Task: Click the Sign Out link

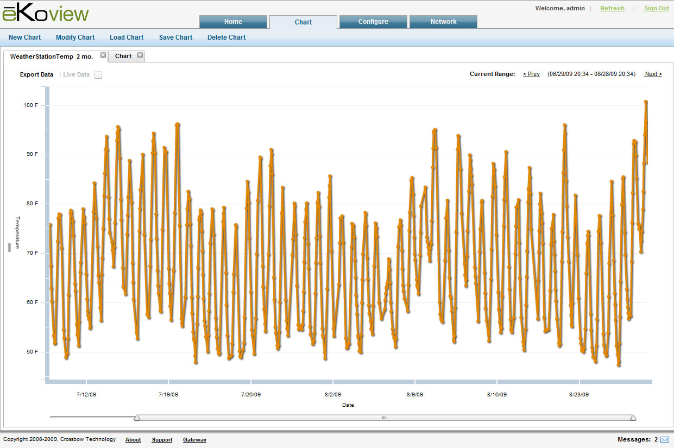Action: click(x=656, y=8)
